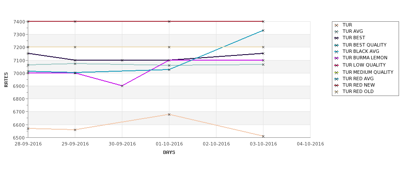
Task: Select the TUR BEST QUALITY legend label
Action: tap(364, 45)
